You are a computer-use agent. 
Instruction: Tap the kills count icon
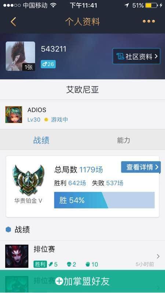click(51, 264)
